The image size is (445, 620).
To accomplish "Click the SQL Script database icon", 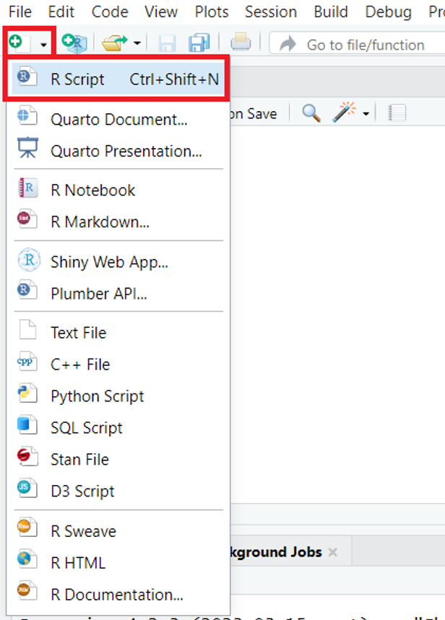I will [27, 424].
